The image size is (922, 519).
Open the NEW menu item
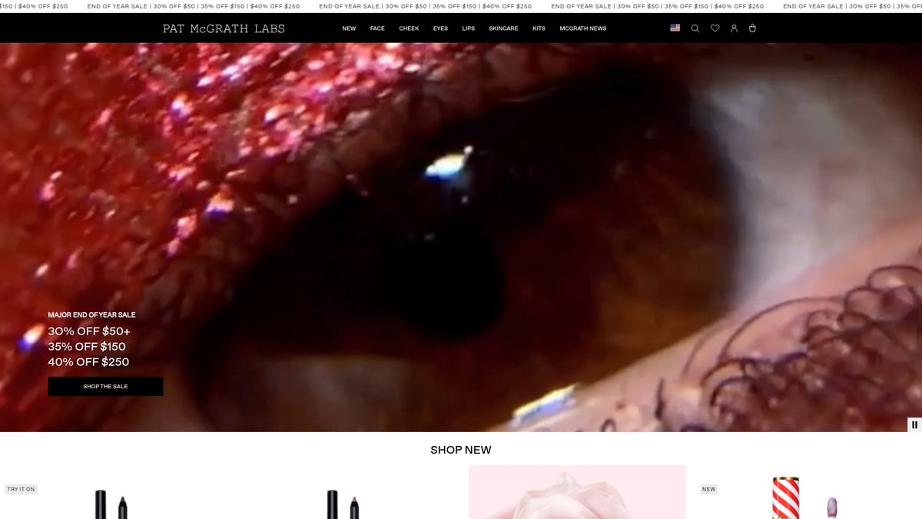click(349, 28)
